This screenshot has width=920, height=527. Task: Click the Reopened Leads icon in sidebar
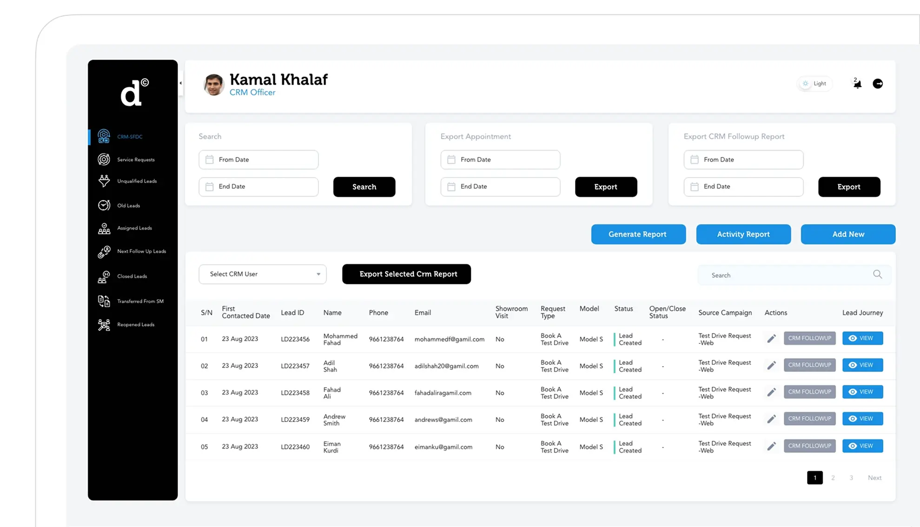tap(104, 325)
